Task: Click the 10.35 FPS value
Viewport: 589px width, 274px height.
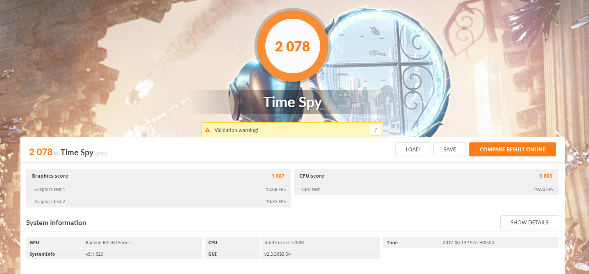Action: 276,202
